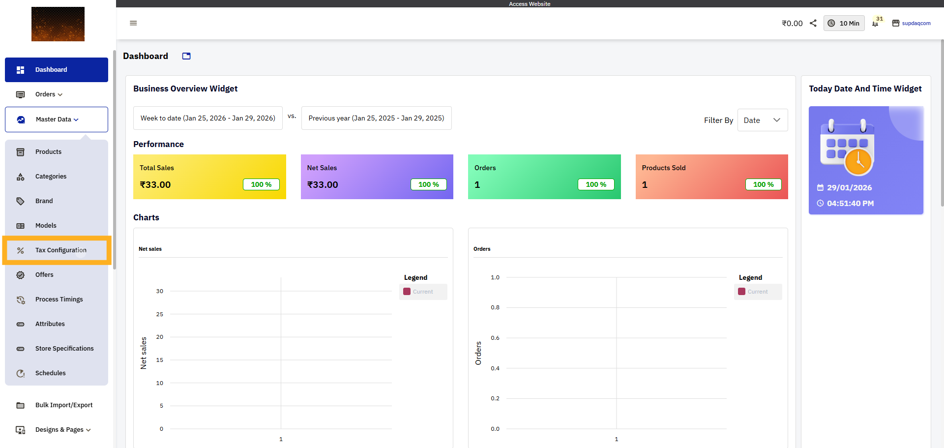
Task: Click the Designs & Pages monitor icon
Action: point(20,430)
